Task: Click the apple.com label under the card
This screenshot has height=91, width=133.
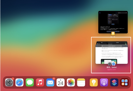Action: tap(112, 70)
